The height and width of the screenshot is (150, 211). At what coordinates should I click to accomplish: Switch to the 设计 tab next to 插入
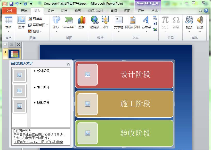coord(51,11)
